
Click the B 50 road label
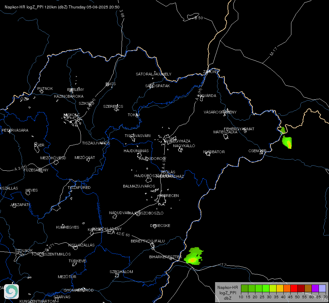coord(199,18)
